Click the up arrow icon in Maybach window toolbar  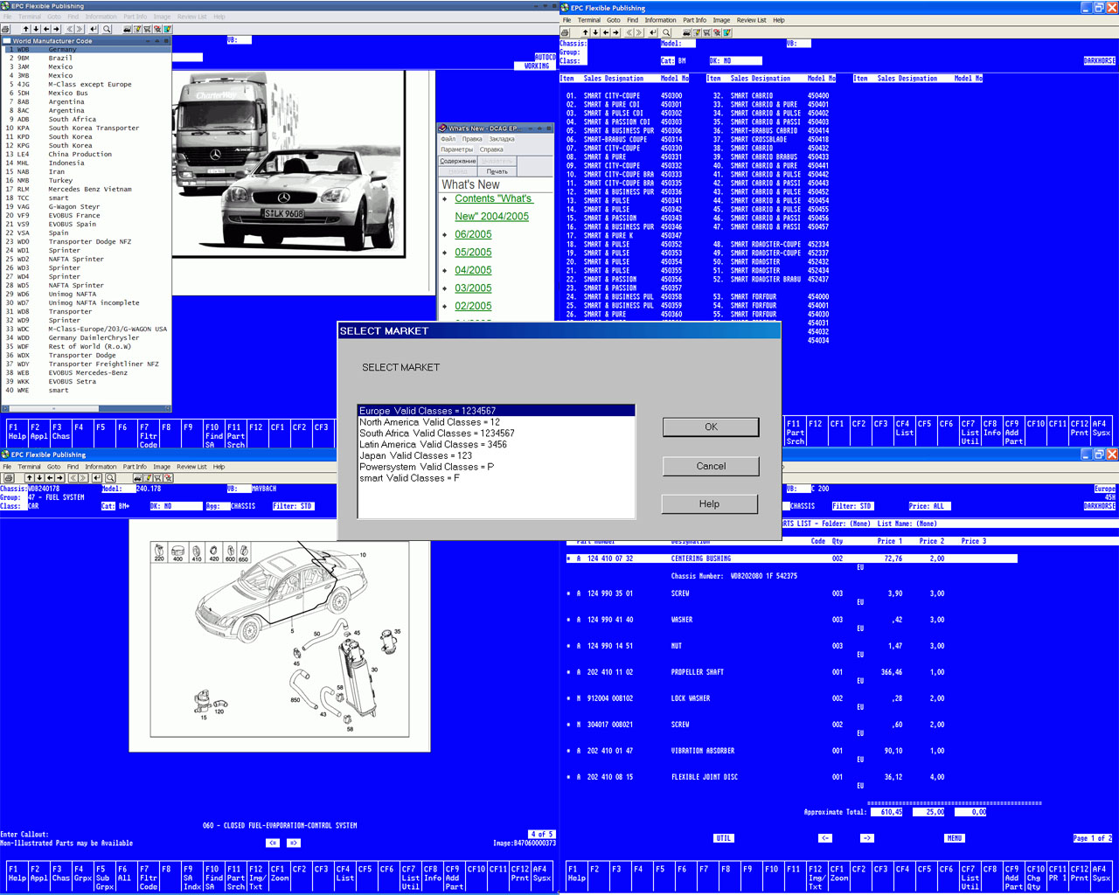point(28,478)
